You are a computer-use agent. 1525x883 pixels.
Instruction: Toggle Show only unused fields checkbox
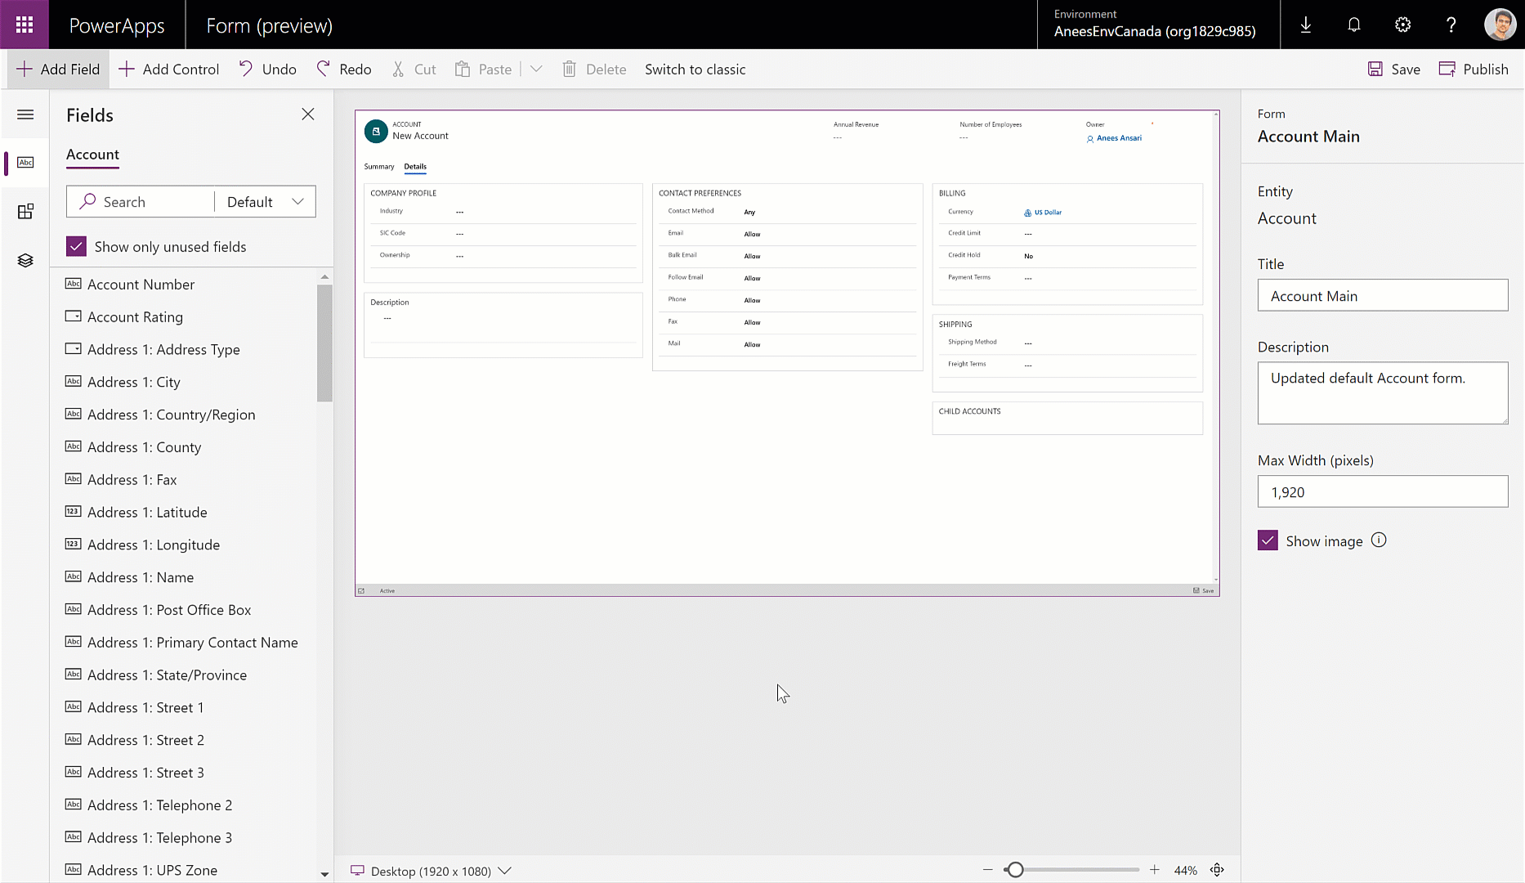pyautogui.click(x=76, y=246)
